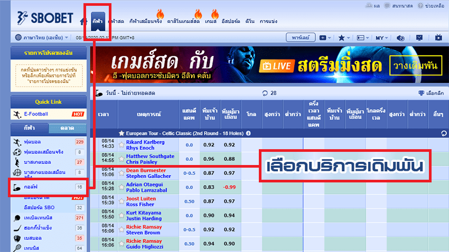This screenshot has height=252, width=449.
Task: Toggle favorite star for Adrian Otaegui match
Action: 121,187
